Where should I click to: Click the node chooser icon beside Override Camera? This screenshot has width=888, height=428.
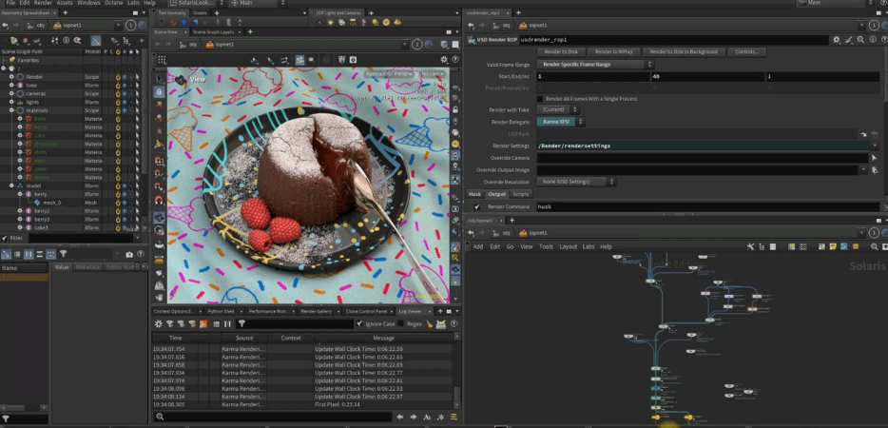(874, 158)
